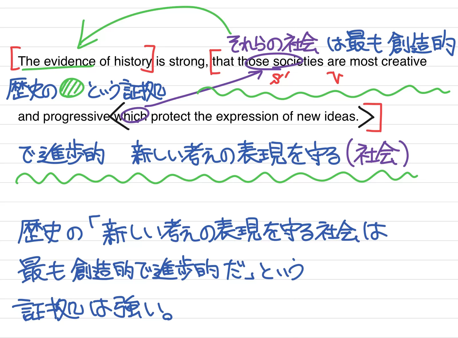Viewport: 458px width, 338px height.
Task: Click the typed phrase 'expression of new ideas'
Action: [x=286, y=116]
